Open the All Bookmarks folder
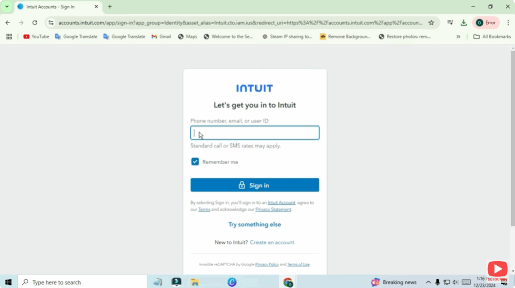The width and height of the screenshot is (515, 288). (x=492, y=36)
